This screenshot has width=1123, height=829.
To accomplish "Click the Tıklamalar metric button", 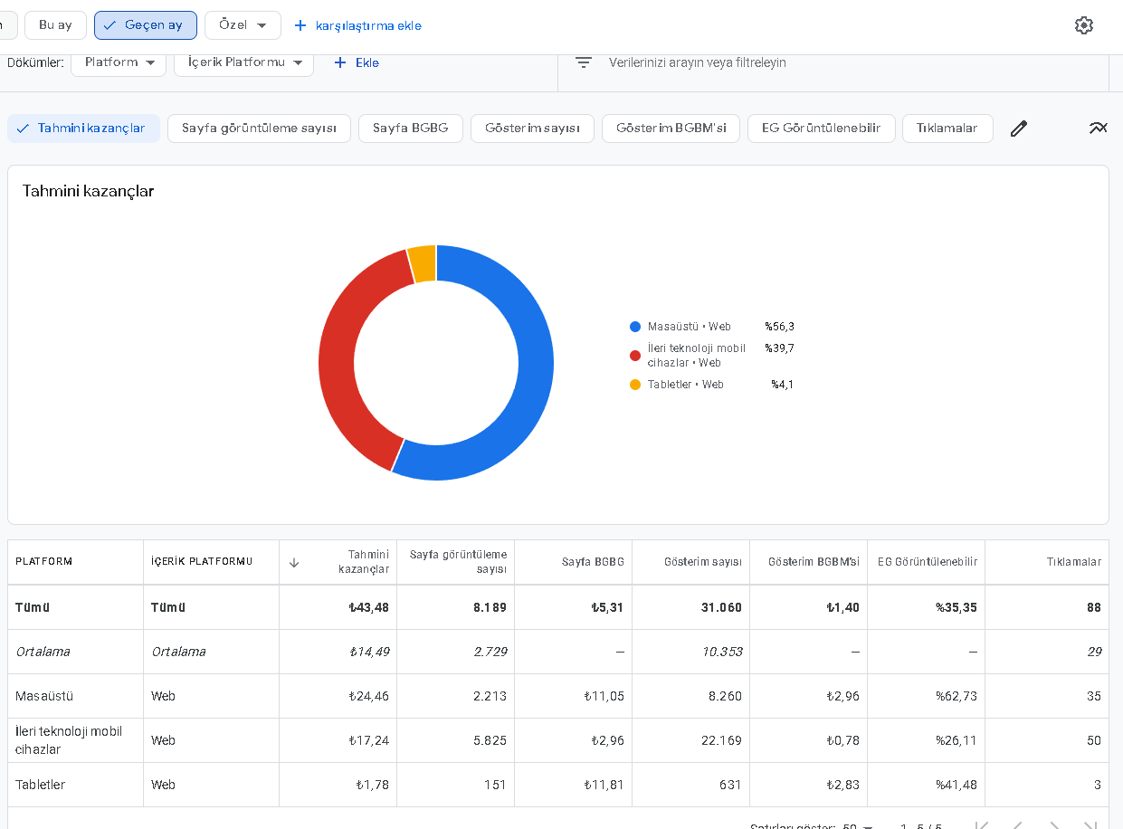I will [947, 129].
